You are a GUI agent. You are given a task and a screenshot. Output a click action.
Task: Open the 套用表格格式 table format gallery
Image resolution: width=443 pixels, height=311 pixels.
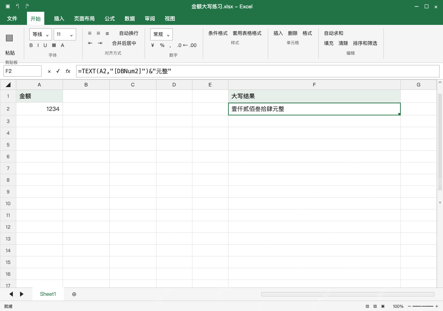tap(247, 33)
